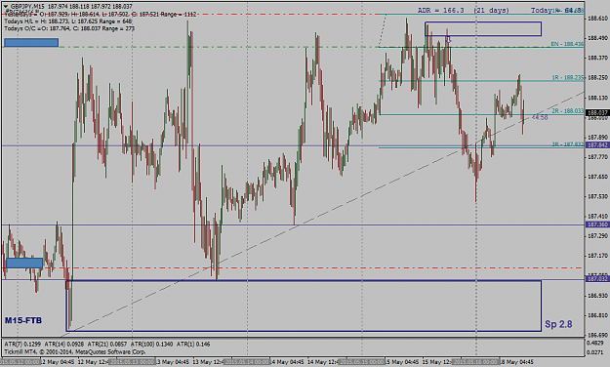Click the EN - 188.436 level label
This screenshot has height=367, width=610.
pos(567,44)
